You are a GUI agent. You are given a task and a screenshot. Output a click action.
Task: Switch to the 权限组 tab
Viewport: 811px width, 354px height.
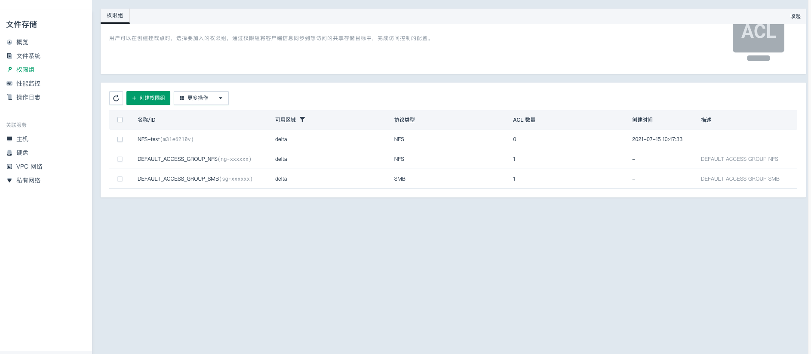point(115,15)
